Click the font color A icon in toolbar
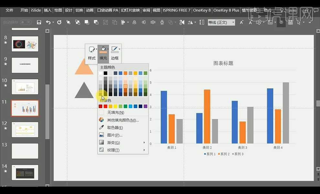 250,22
